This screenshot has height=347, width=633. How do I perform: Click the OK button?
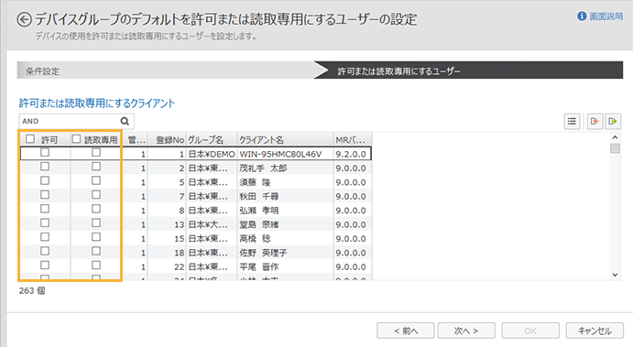point(530,331)
